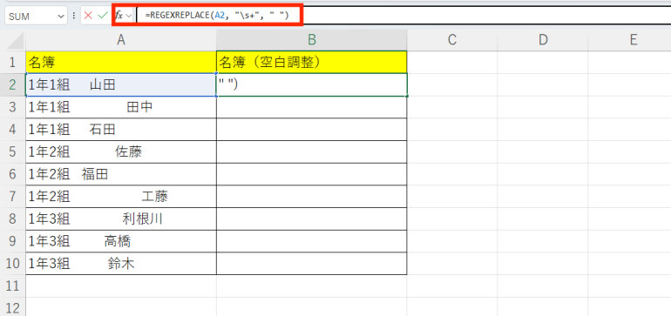Select row 4 header
Screen dimensions: 671x316
13,129
